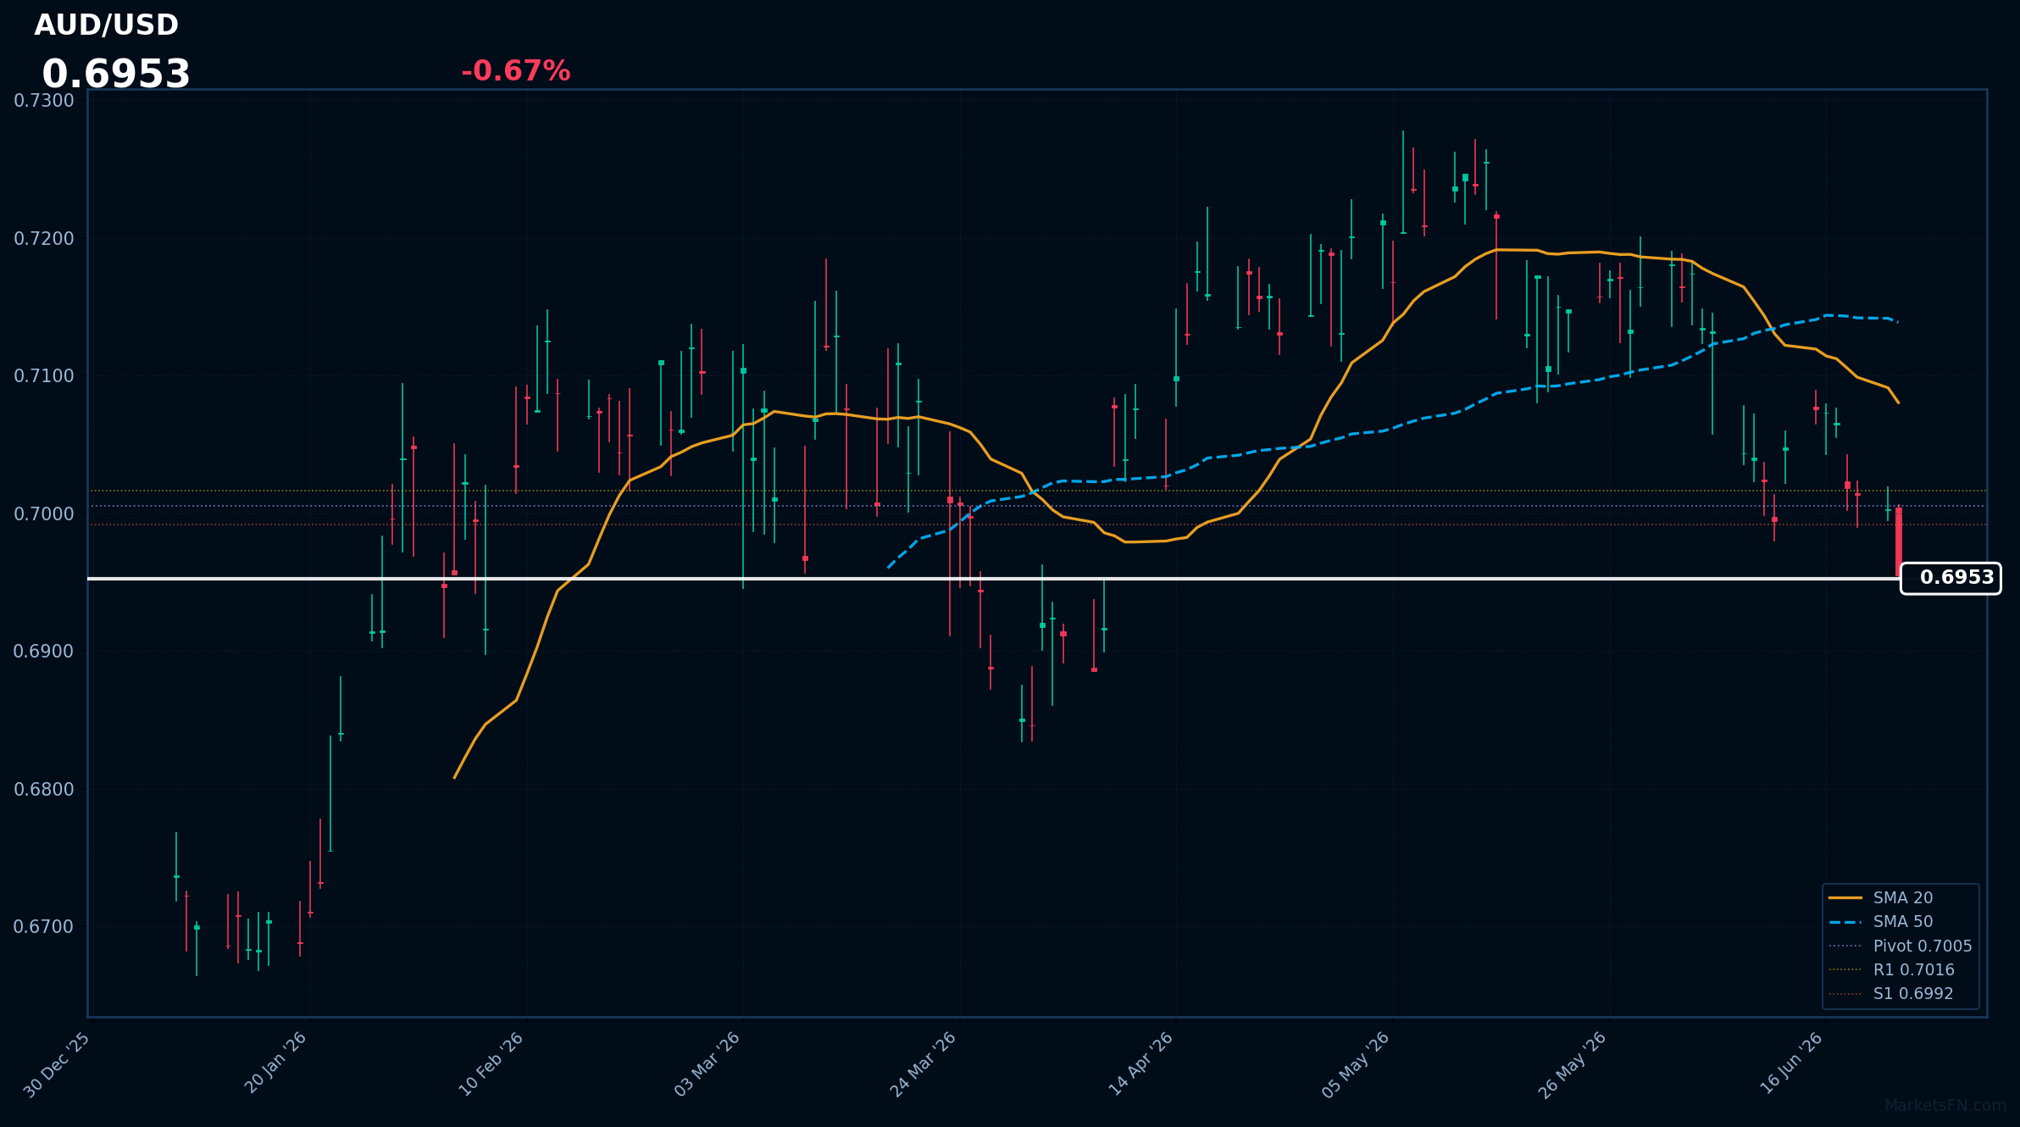Click the 0.6900 y-axis label

44,652
